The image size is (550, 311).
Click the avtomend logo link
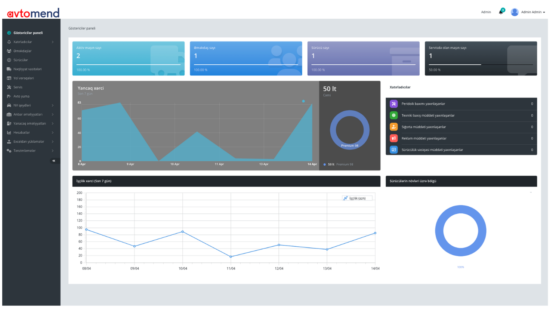[33, 13]
